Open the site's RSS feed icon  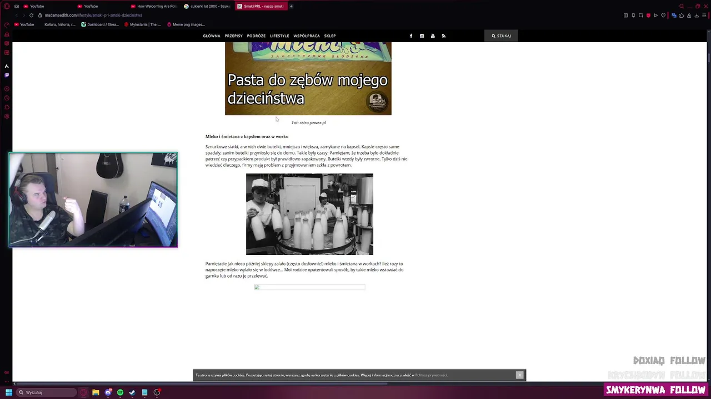pyautogui.click(x=444, y=36)
